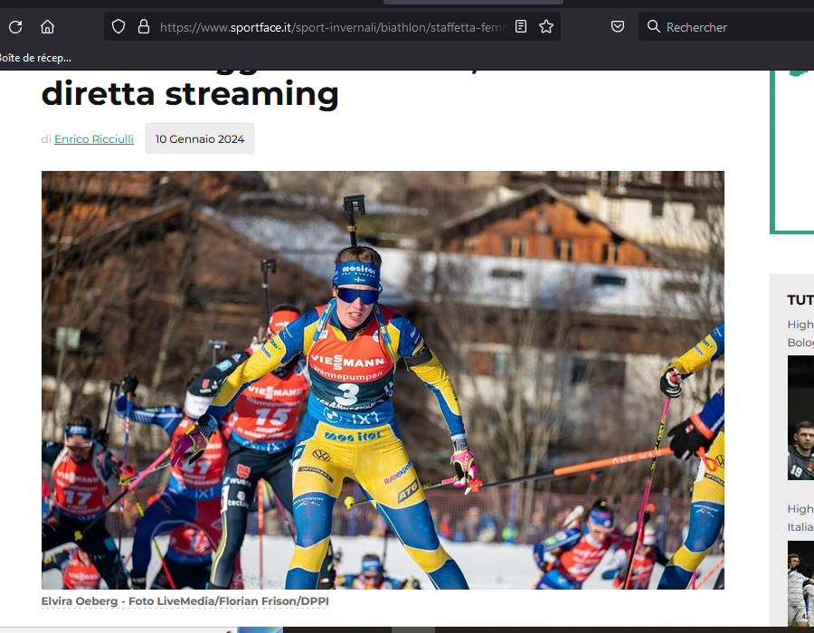Open author link Enrico Ricciulli
The width and height of the screenshot is (814, 633).
pyautogui.click(x=93, y=138)
